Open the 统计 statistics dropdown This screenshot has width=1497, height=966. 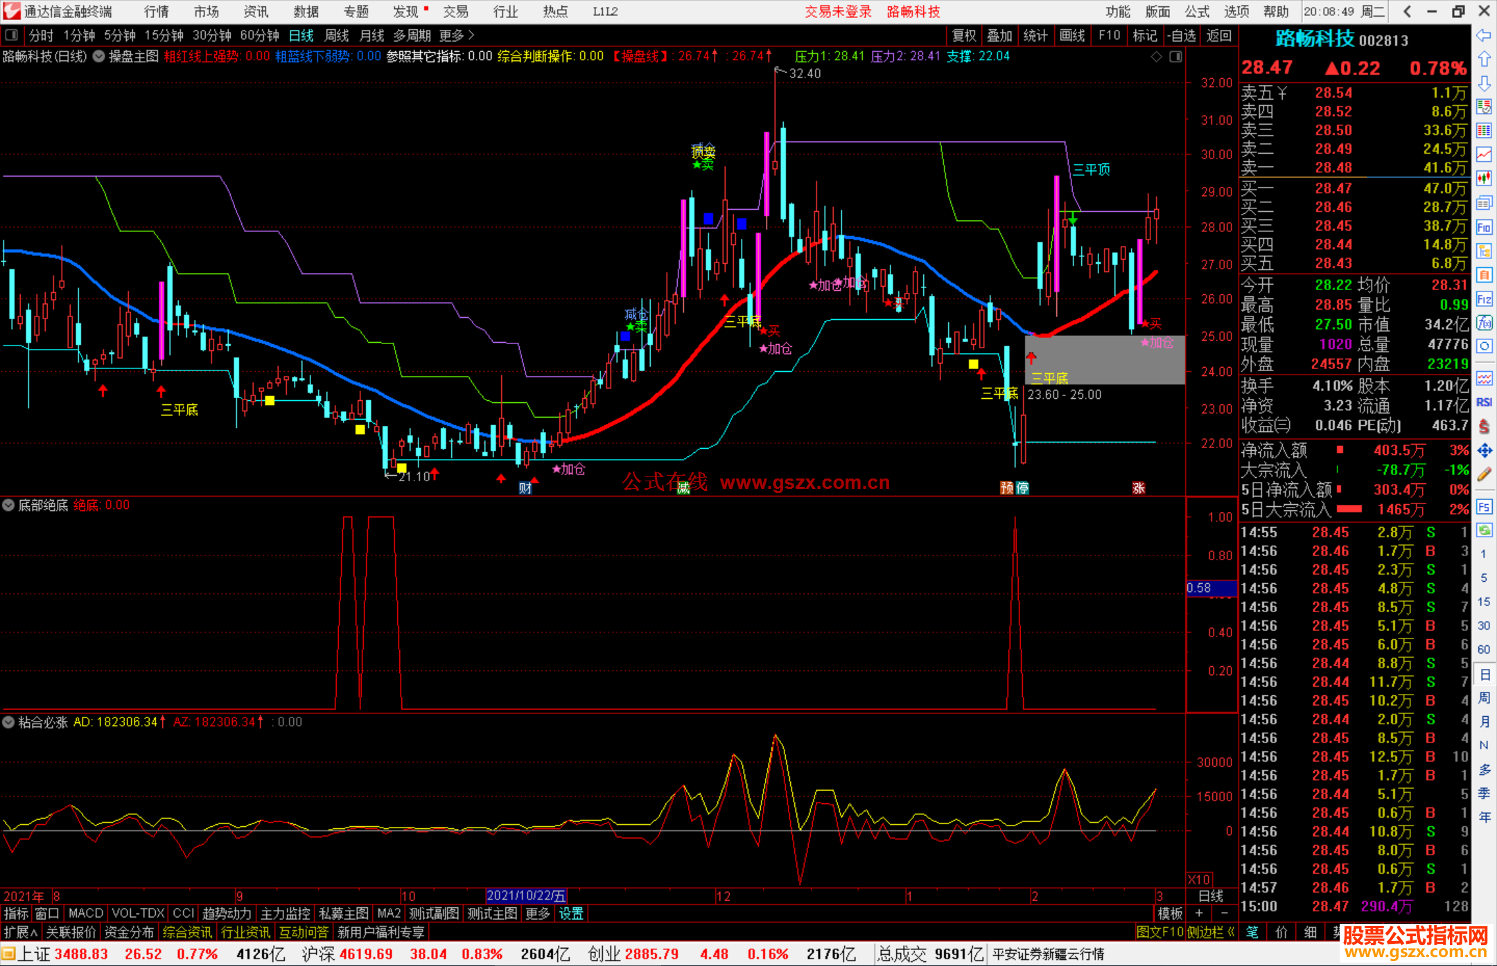pyautogui.click(x=1035, y=35)
